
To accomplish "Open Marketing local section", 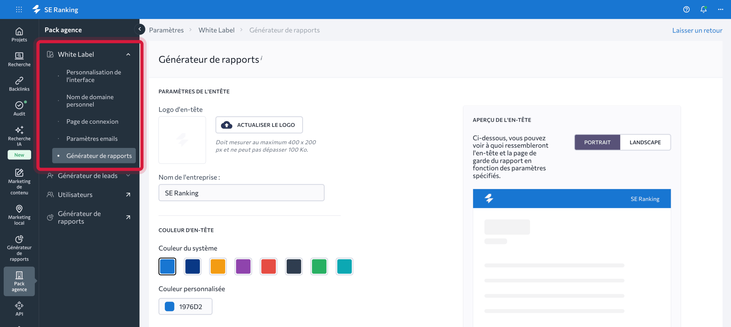I will [x=19, y=215].
